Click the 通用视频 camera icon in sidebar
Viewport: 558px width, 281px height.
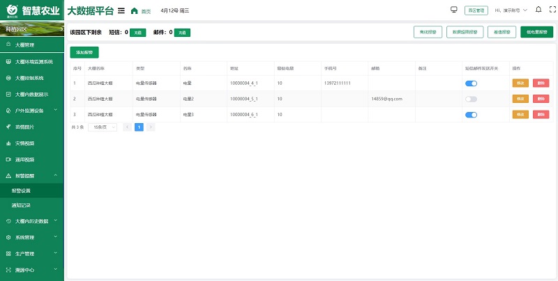[8, 159]
